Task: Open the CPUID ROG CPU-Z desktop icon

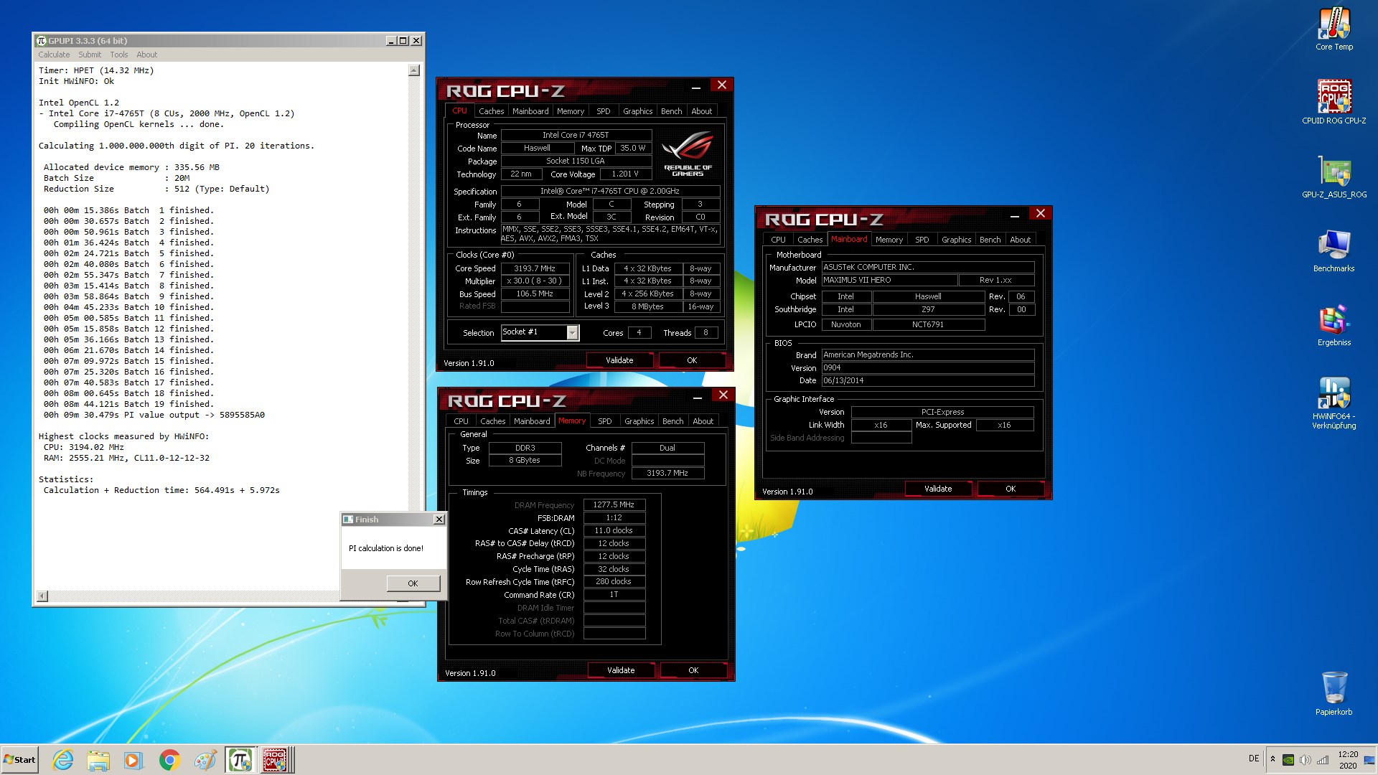Action: [1334, 102]
